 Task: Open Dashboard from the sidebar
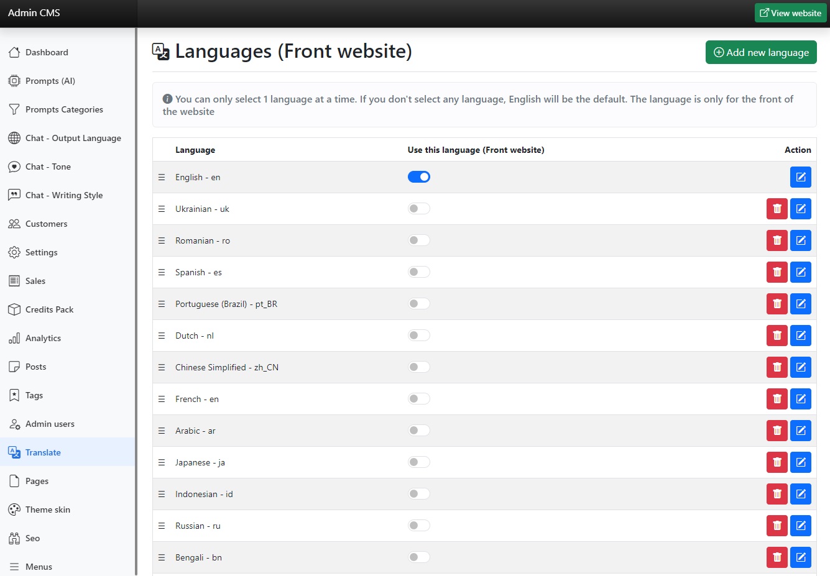pos(47,52)
